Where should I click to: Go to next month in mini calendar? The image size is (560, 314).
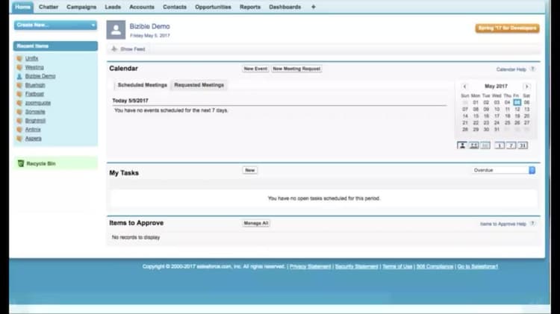(526, 87)
